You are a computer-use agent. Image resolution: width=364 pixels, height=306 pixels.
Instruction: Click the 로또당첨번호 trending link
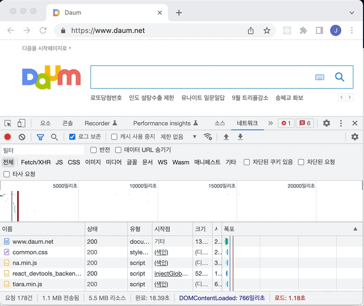106,98
